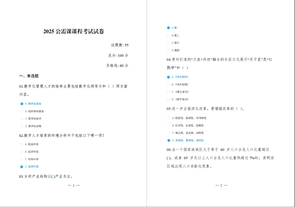Select option D 自然环境 in question 02
This screenshot has height=207, width=295.
22,167
